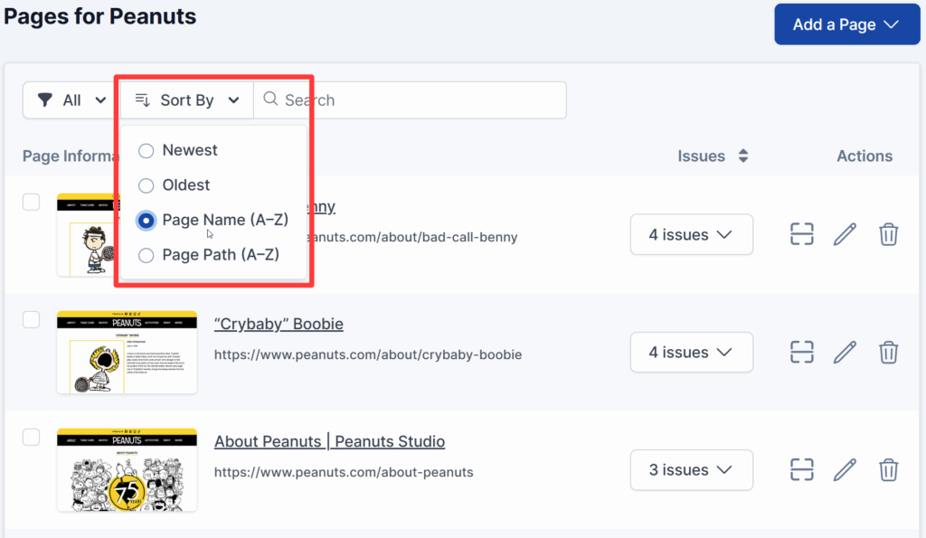This screenshot has width=926, height=538.
Task: Choose Page Path sorting from the menu
Action: point(146,254)
